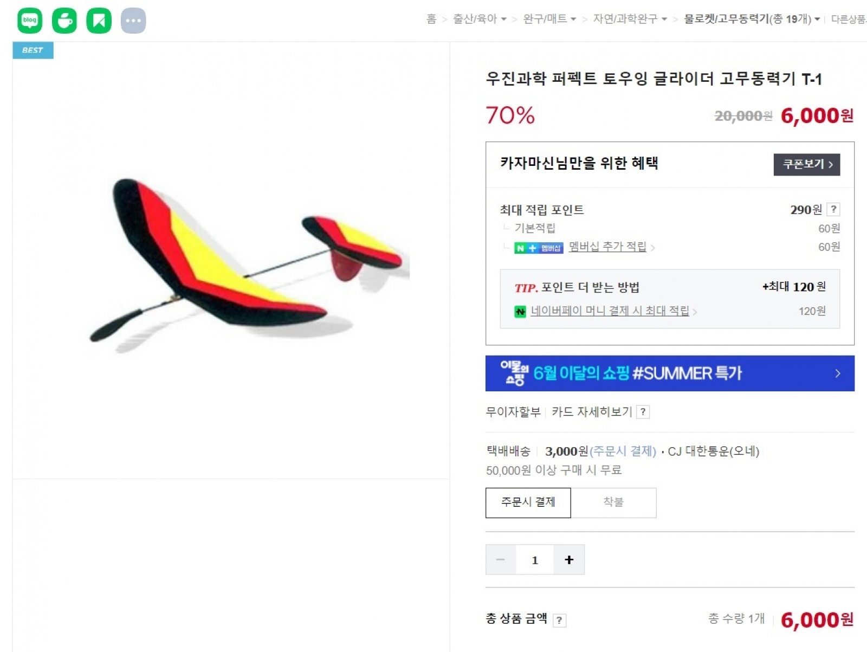
Task: Open the 6월 이달의 쇼핑 SUMMER 특가 banner
Action: click(670, 373)
